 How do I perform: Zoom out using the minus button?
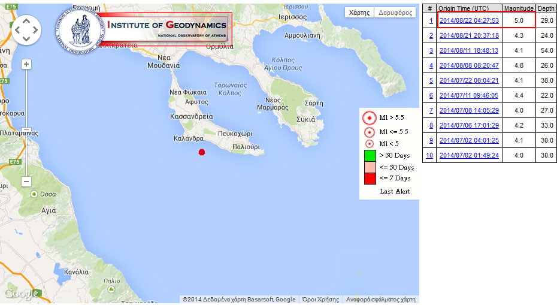click(x=26, y=181)
